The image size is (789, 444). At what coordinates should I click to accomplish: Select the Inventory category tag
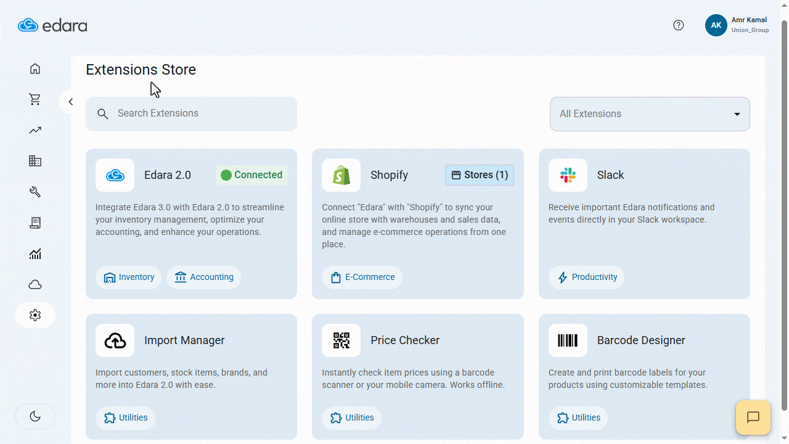pos(129,277)
